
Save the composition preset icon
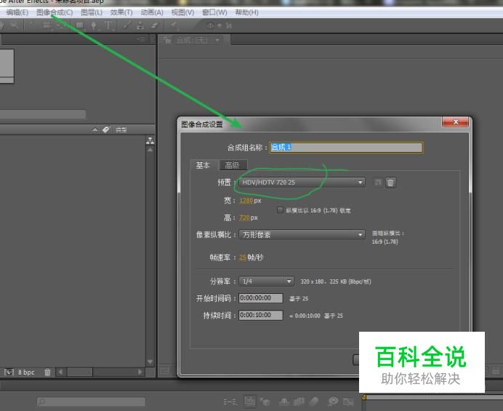pos(378,183)
